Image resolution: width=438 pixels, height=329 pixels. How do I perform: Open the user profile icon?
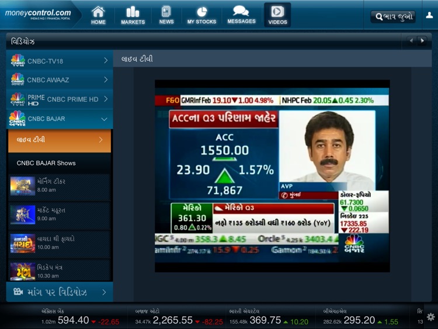429,16
